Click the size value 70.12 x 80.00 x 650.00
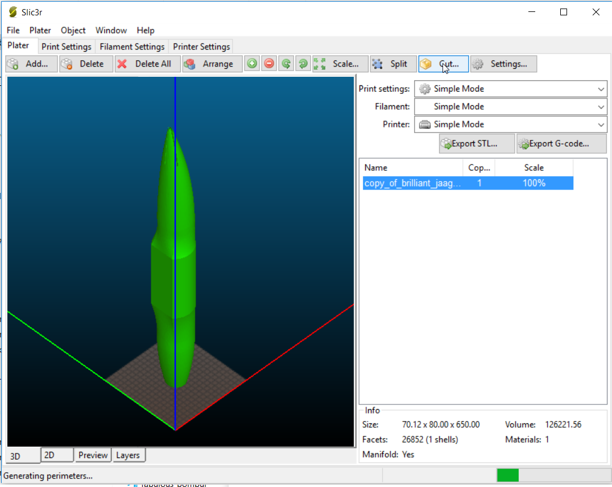The height and width of the screenshot is (487, 612). click(x=441, y=424)
